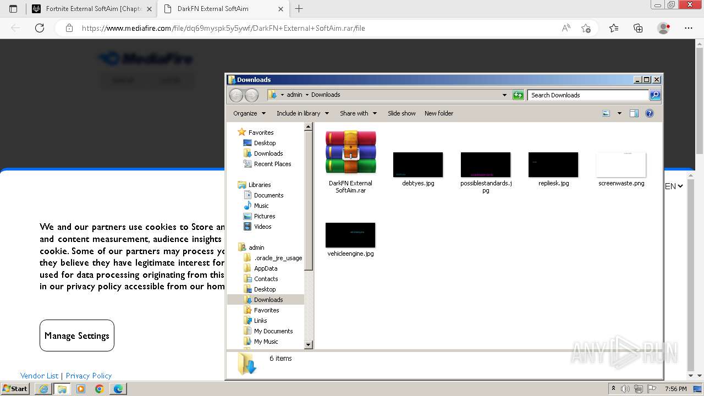704x396 pixels.
Task: Open browser Collections icon
Action: (x=638, y=28)
